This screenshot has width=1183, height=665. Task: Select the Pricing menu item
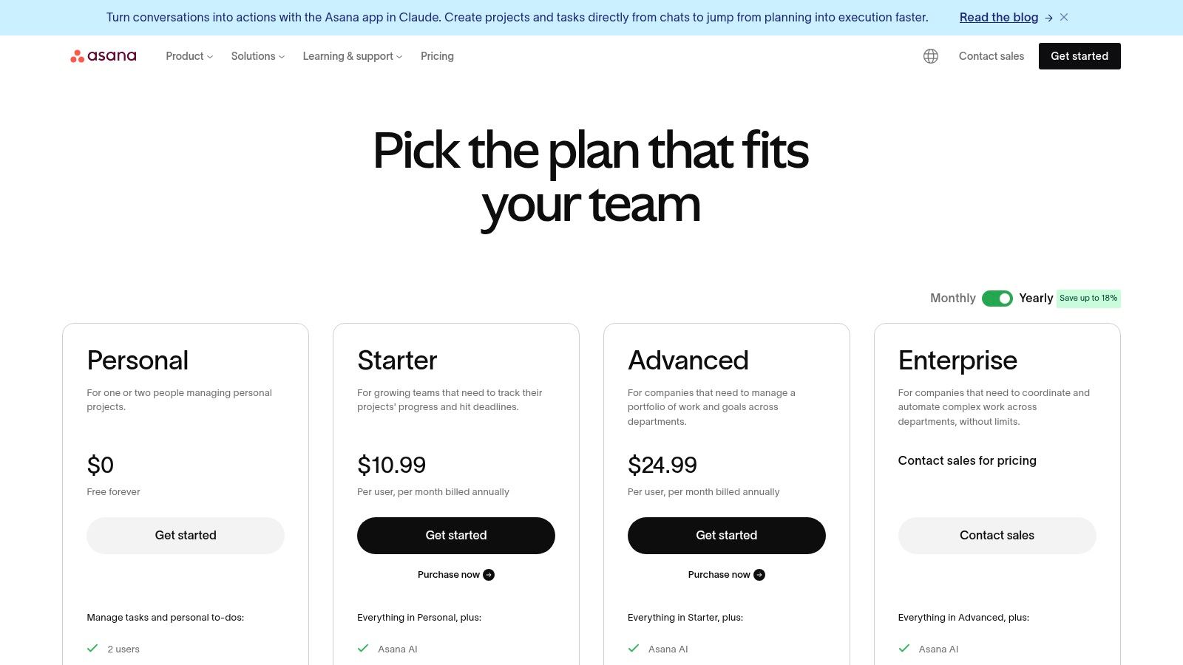tap(437, 55)
